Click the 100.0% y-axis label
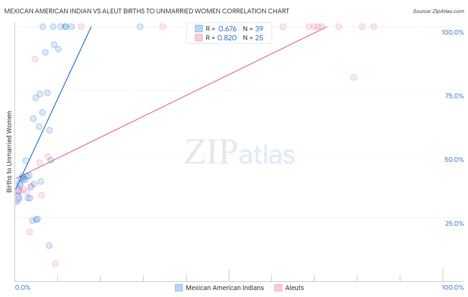The width and height of the screenshot is (468, 297). coord(452,32)
